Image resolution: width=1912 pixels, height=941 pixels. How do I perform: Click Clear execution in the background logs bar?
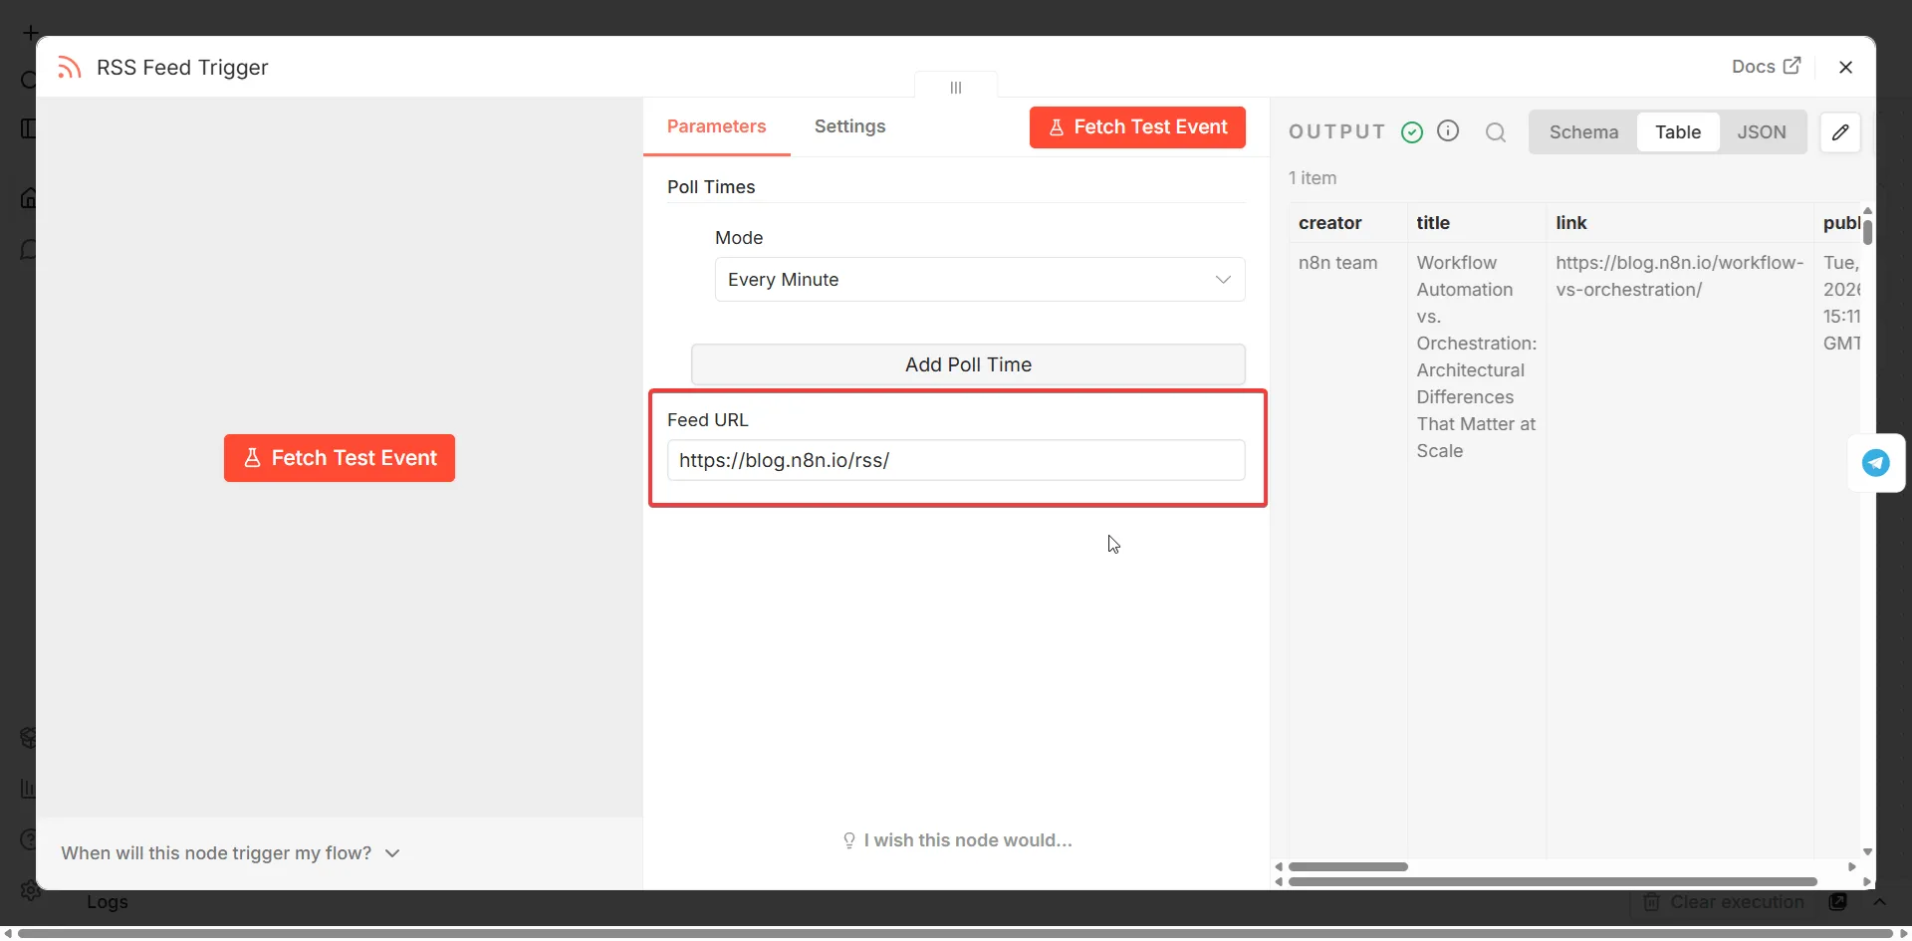(x=1724, y=902)
